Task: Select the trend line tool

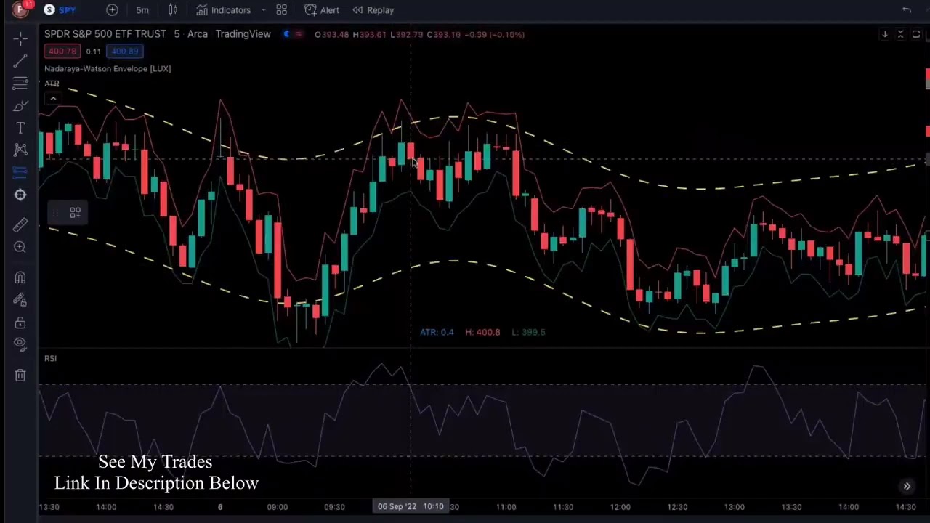Action: [x=20, y=61]
